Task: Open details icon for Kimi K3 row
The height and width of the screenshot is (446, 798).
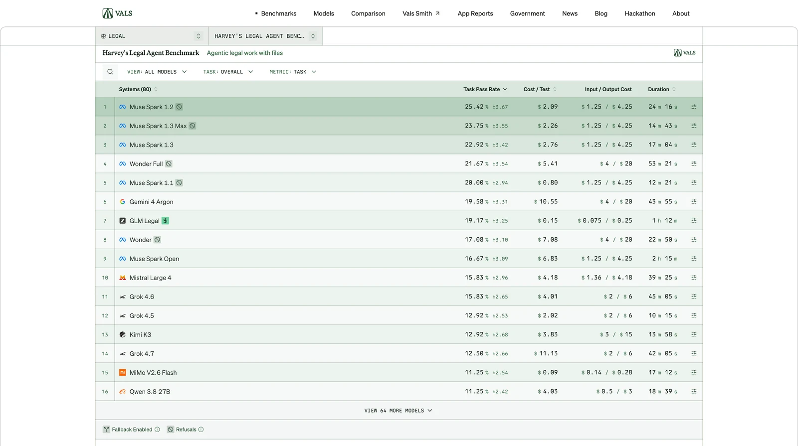Action: point(694,334)
